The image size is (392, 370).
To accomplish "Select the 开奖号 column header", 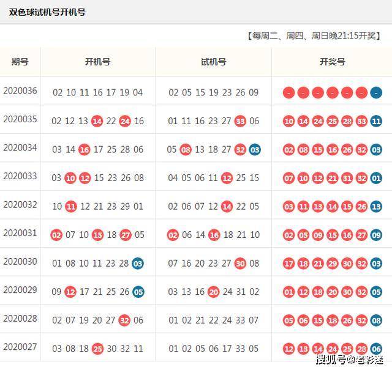I will (x=332, y=62).
